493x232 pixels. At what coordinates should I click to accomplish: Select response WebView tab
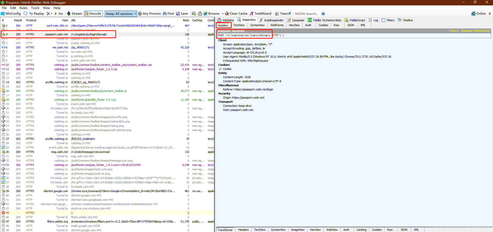click(332, 230)
